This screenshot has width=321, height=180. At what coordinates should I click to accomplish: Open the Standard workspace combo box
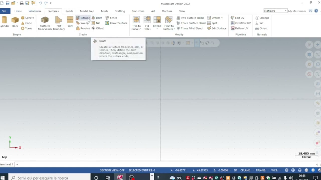click(275, 11)
